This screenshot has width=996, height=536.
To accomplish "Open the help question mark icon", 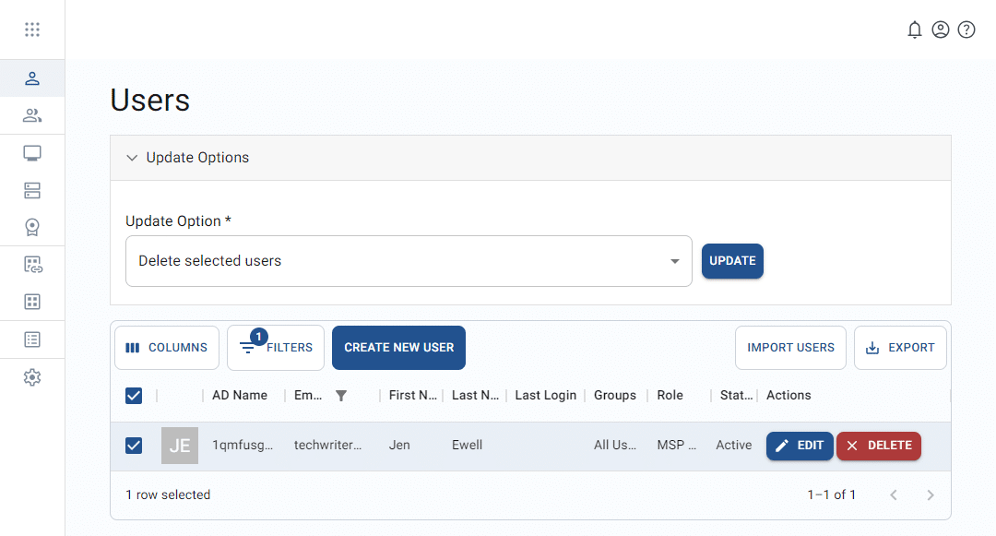I will (966, 30).
